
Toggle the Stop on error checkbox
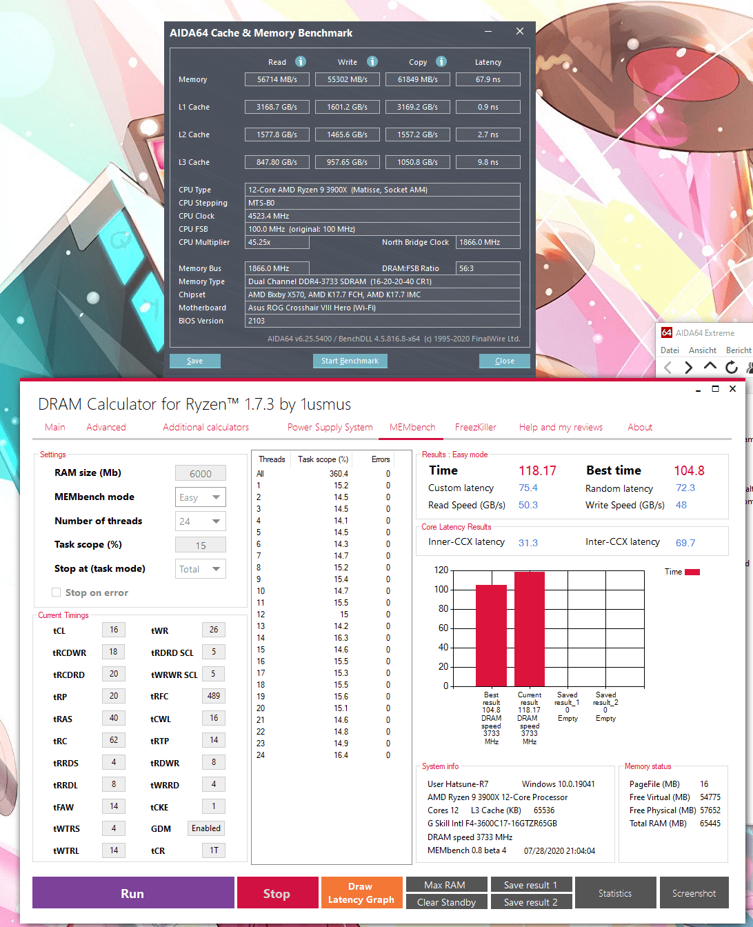[x=57, y=592]
